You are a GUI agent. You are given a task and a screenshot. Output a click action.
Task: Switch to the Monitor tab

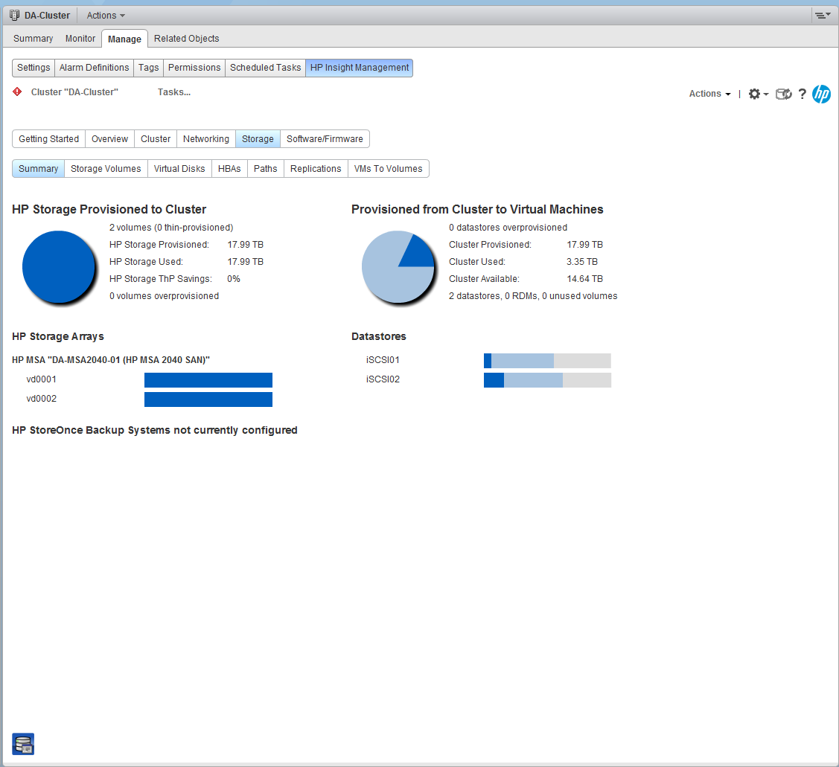pos(80,39)
